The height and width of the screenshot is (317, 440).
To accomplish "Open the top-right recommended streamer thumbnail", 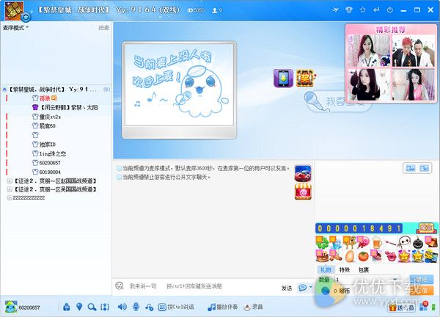I will [x=413, y=51].
